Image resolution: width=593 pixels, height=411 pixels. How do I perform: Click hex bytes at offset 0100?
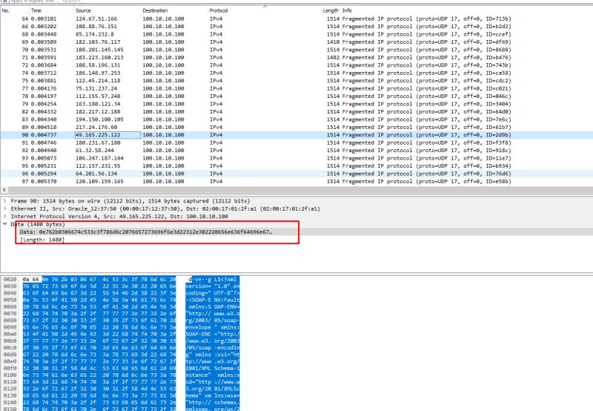tap(99, 375)
